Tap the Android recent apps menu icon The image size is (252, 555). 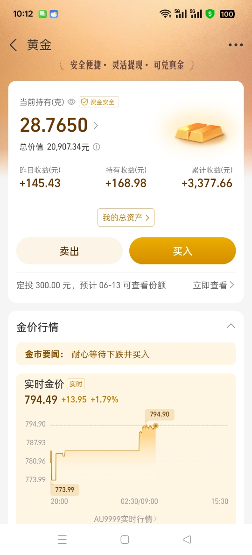point(62,540)
